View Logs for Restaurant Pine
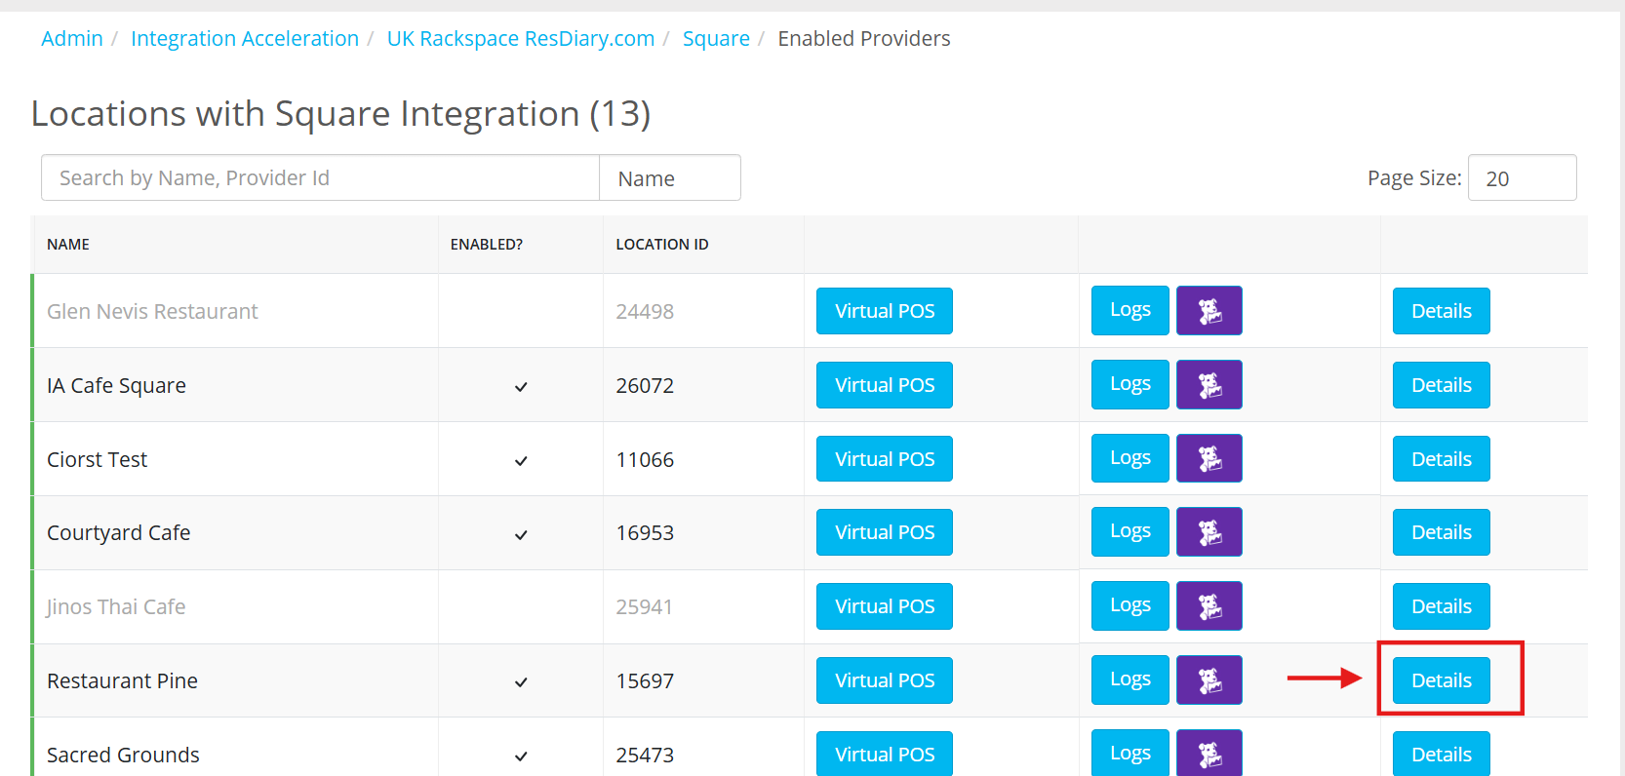Viewport: 1625px width, 776px height. coord(1130,679)
